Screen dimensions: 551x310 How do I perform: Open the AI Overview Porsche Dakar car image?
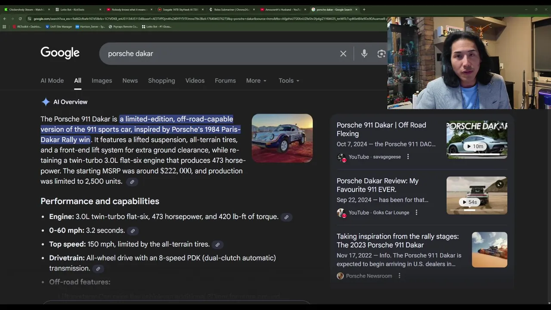pyautogui.click(x=282, y=138)
